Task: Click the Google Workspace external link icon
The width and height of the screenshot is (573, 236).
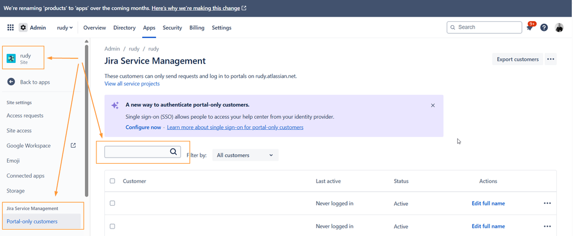Action: pyautogui.click(x=73, y=145)
